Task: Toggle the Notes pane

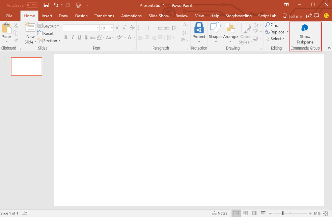Action: click(220, 213)
